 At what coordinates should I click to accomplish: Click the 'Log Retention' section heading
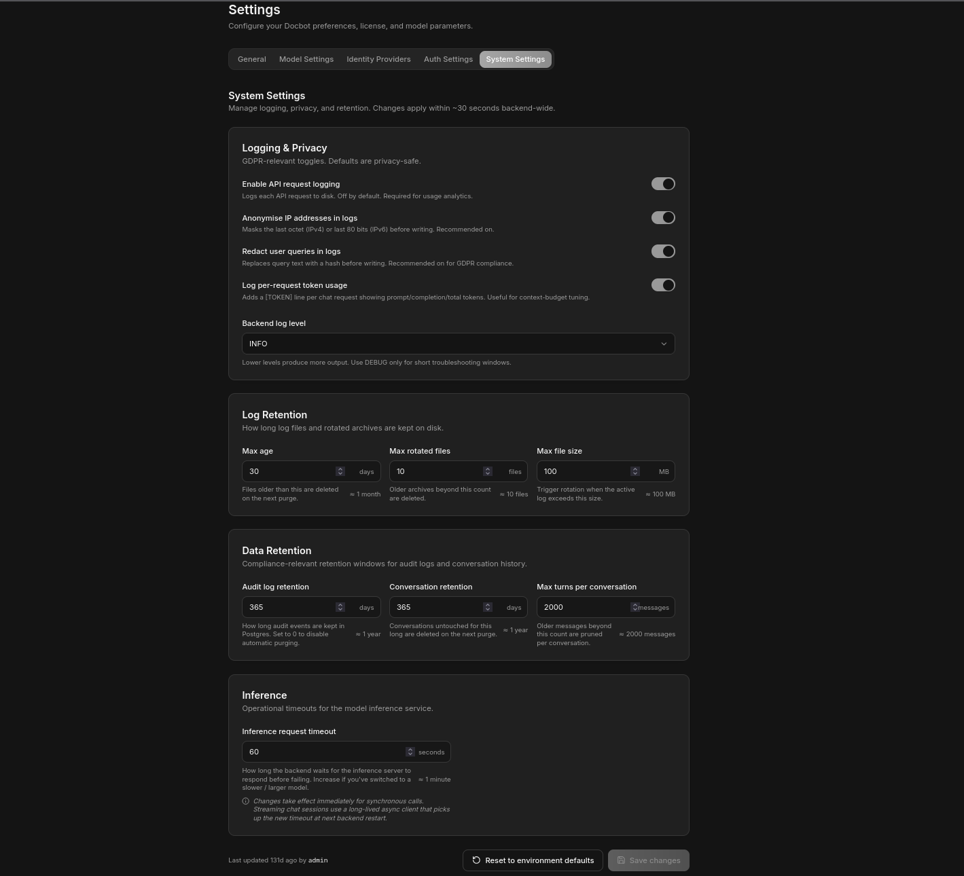click(x=274, y=415)
